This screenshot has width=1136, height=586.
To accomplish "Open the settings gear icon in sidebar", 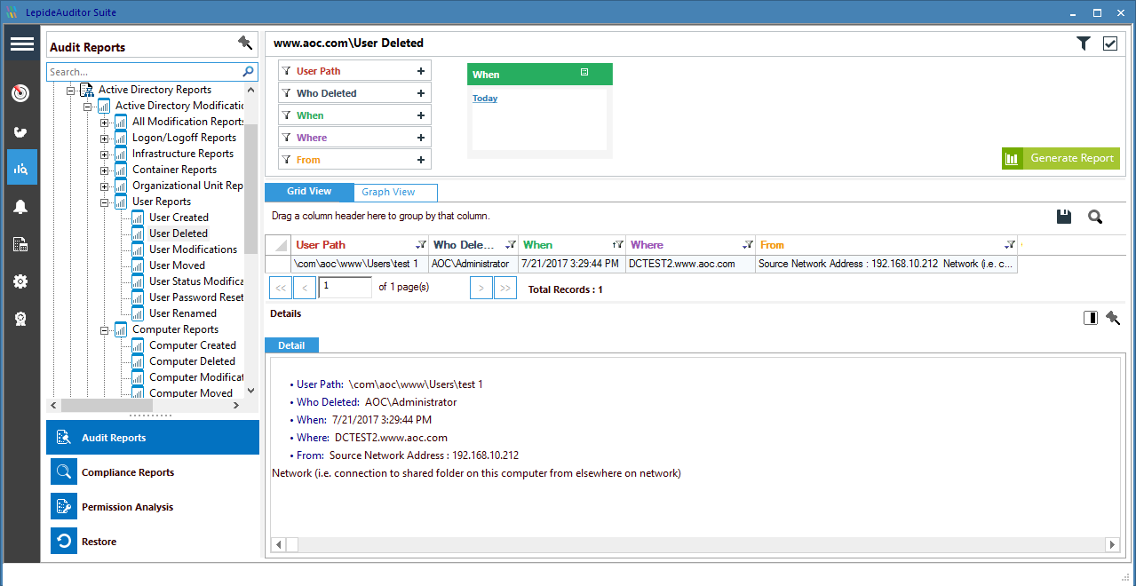I will coord(21,281).
